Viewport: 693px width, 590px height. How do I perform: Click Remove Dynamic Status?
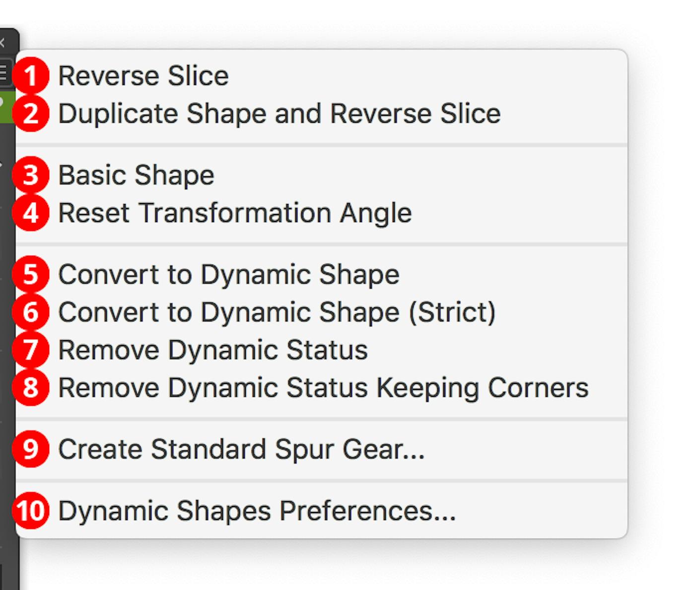[x=212, y=350]
